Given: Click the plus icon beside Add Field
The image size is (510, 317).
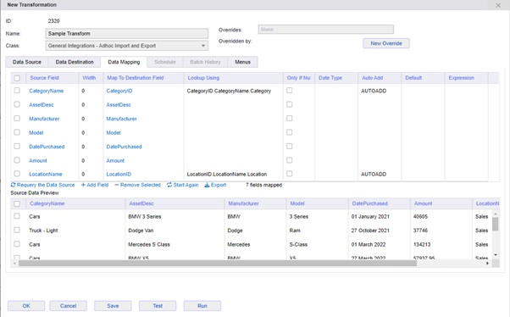Looking at the screenshot, I should (83, 185).
